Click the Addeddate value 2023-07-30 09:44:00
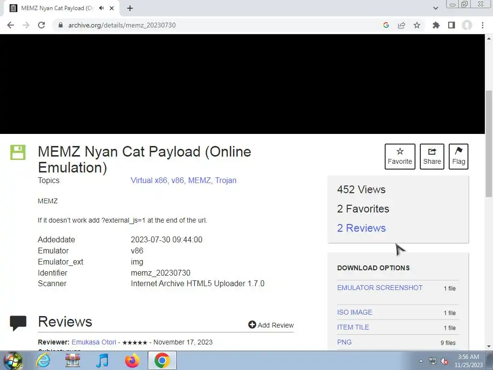The width and height of the screenshot is (493, 370). pos(166,239)
